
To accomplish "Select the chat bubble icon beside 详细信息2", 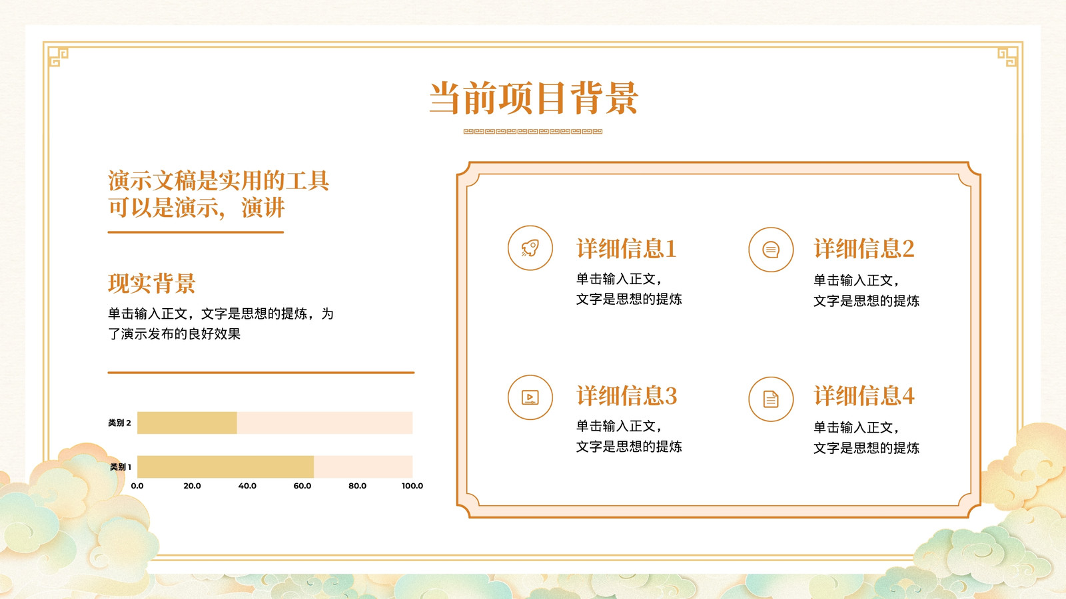I will 771,250.
